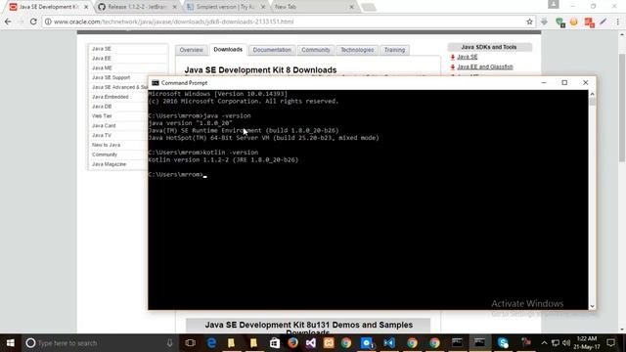Open Chrome's three-dot menu
The image size is (626, 352).
point(617,22)
